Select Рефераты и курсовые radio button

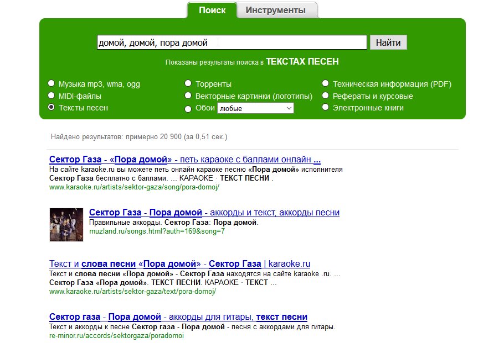325,96
